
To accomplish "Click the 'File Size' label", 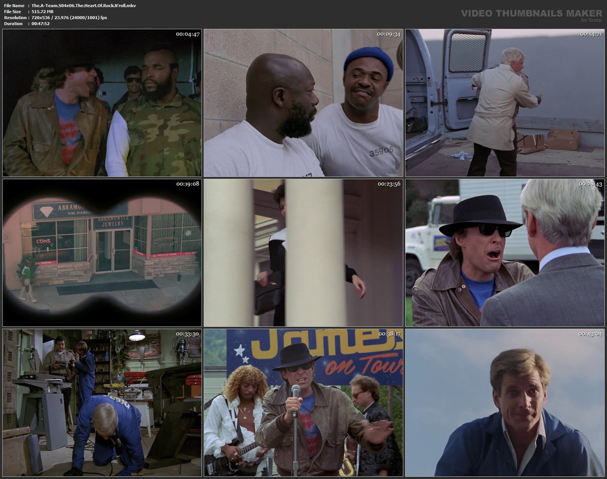I will point(13,11).
